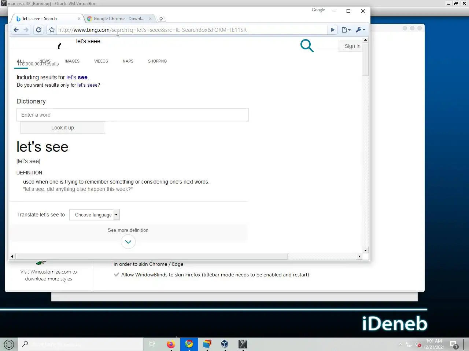469x351 pixels.
Task: Open VirtualBox from the taskbar
Action: tap(225, 344)
